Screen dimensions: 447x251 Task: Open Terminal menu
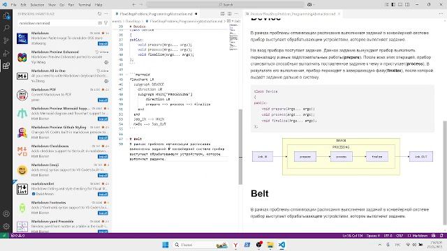pos(85,5)
